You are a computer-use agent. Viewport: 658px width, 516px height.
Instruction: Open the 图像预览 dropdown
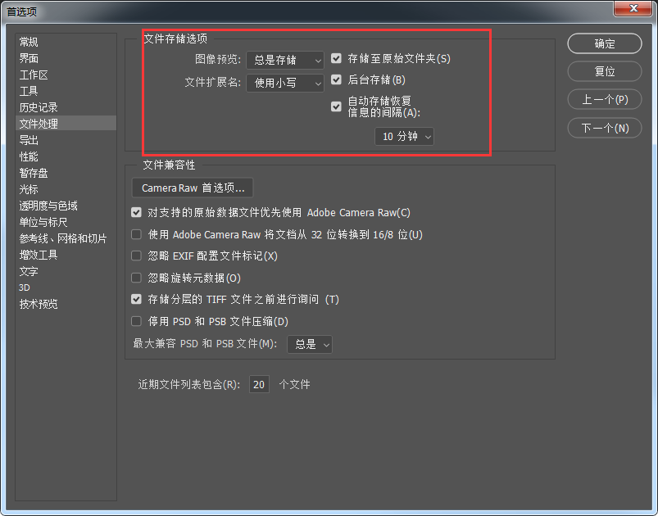coord(285,60)
